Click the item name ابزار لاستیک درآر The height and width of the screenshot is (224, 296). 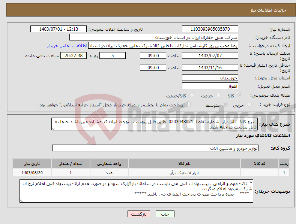184,173
